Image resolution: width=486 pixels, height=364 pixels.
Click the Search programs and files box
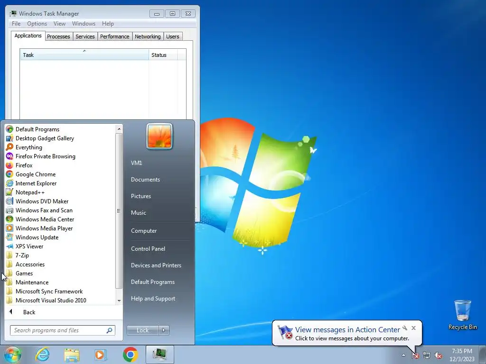click(x=62, y=330)
